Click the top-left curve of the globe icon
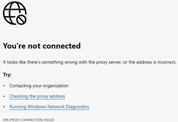The height and width of the screenshot is (122, 178). [7, 6]
